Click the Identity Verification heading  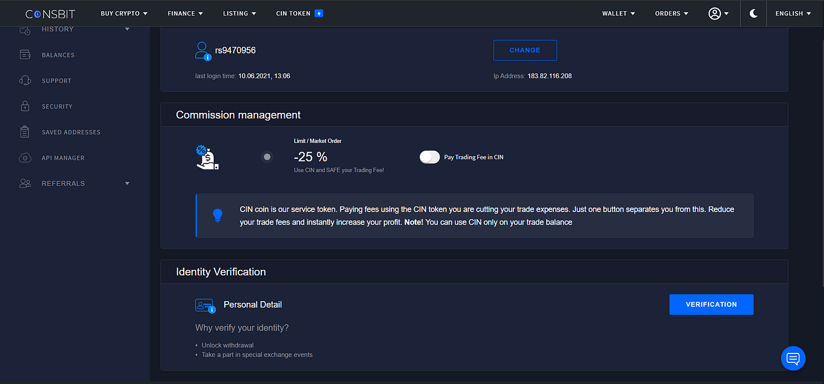point(221,272)
